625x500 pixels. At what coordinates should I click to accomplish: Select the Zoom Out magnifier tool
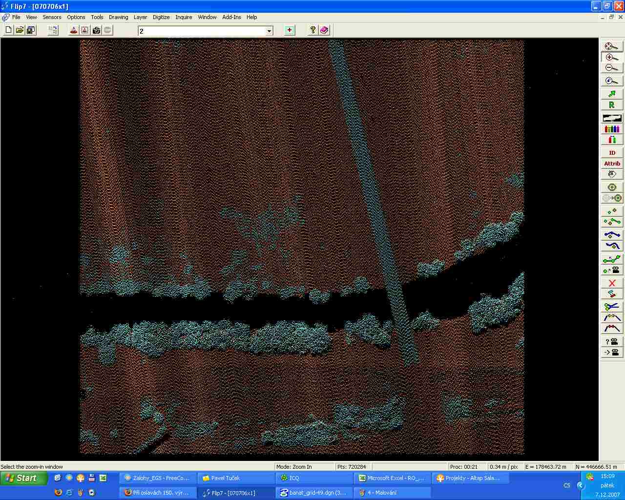click(611, 68)
